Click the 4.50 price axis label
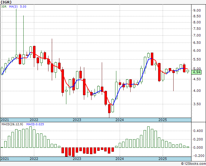Image resolution: width=206 pixels, height=166 pixels. (197, 79)
